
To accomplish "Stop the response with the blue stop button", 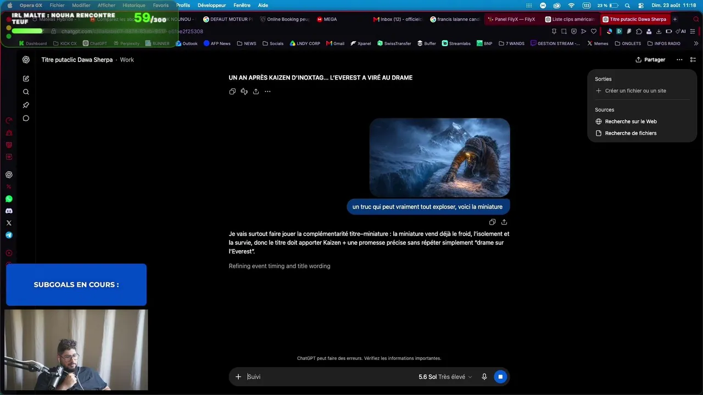I will click(500, 377).
